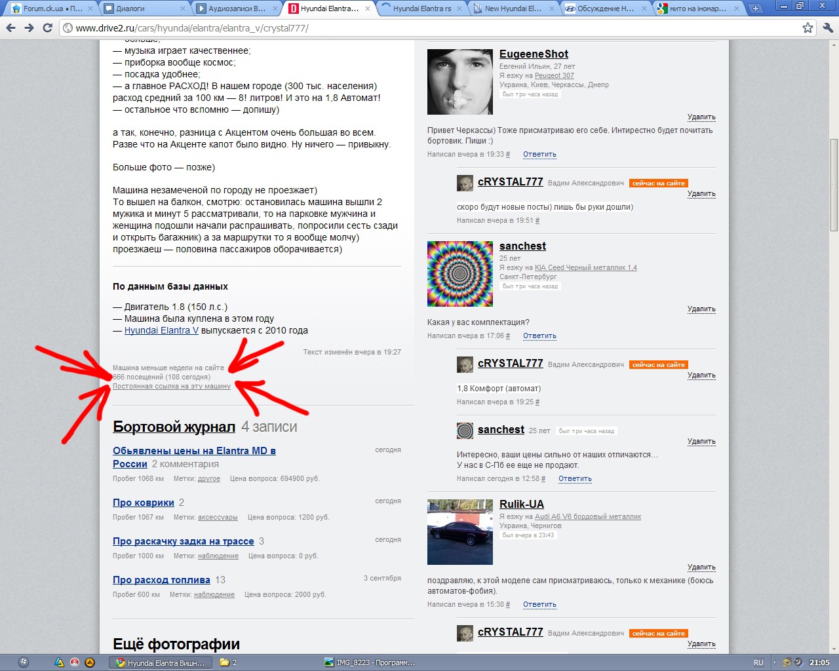The image size is (839, 671).
Task: Click the другое tag link
Action: click(209, 479)
